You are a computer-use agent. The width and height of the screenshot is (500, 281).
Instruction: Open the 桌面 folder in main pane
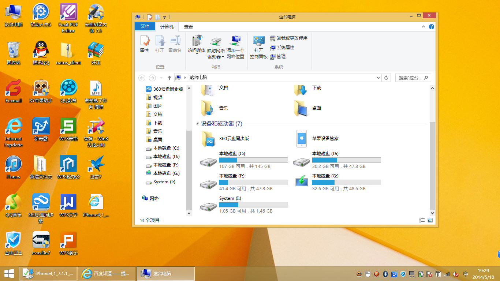click(308, 108)
